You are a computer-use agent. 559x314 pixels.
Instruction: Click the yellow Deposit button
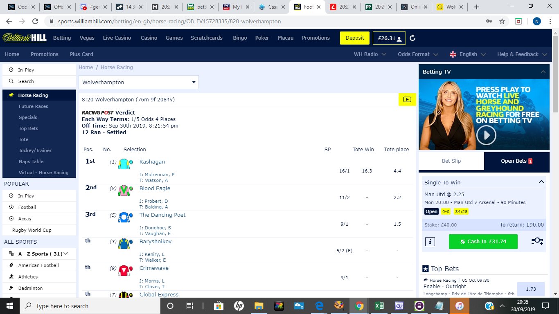point(355,38)
